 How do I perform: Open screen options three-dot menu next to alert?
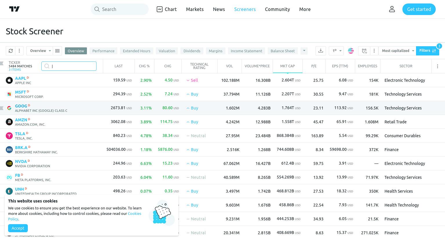click(374, 51)
